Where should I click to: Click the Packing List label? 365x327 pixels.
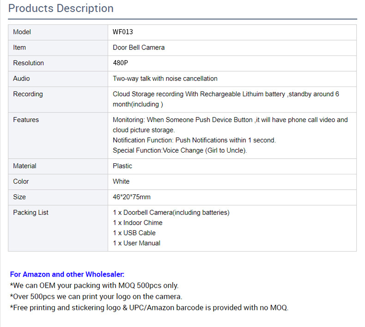30,213
